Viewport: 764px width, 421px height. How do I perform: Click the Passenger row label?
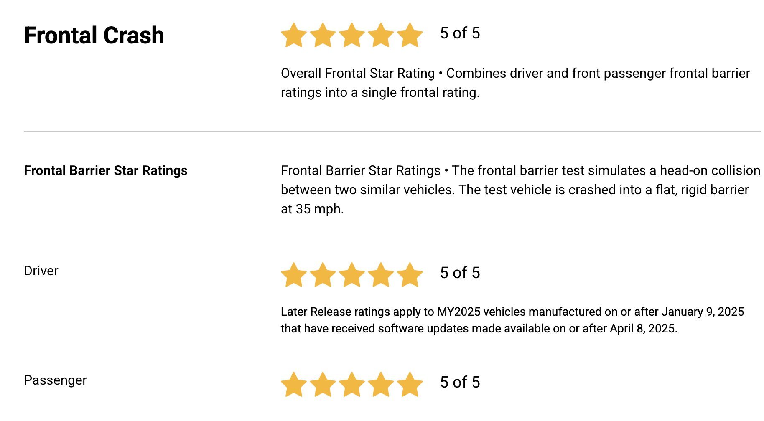point(55,380)
